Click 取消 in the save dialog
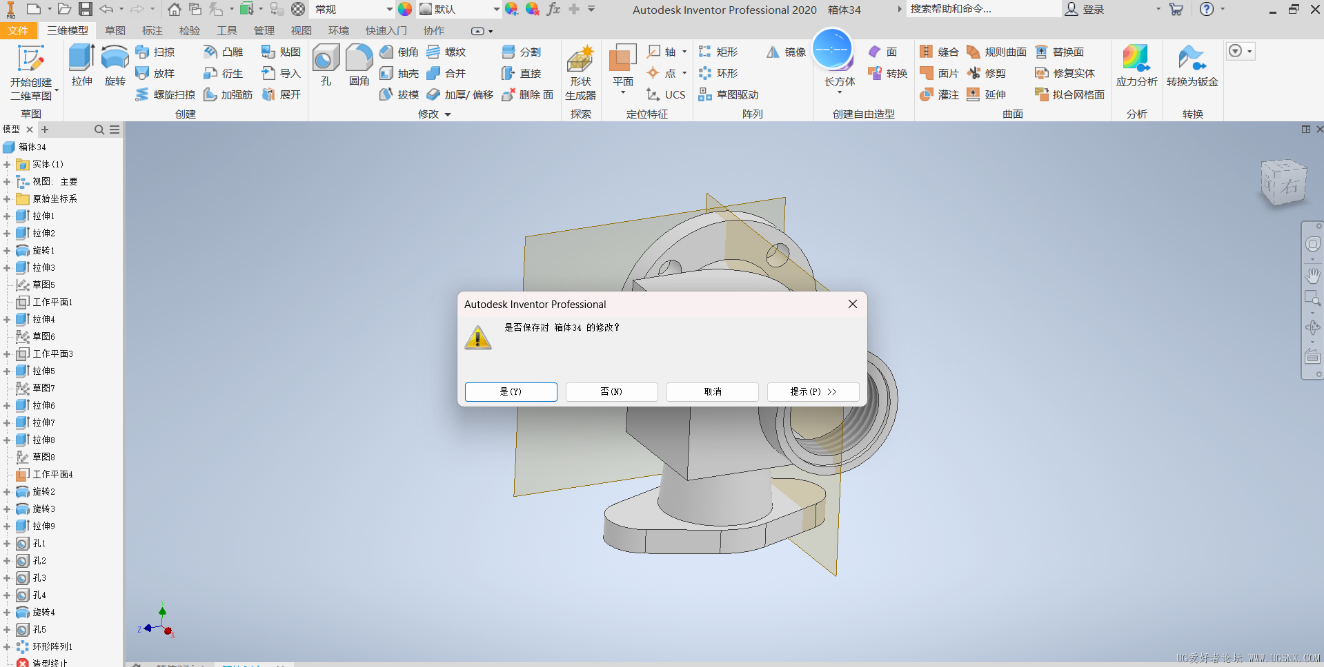 712,391
